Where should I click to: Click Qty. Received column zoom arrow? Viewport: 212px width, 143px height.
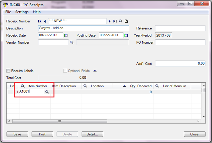click(125, 86)
